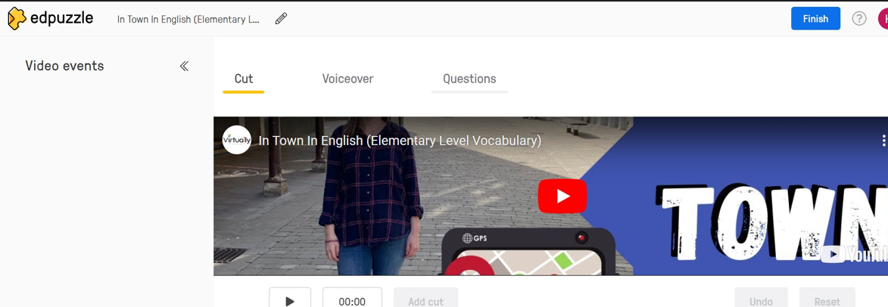
Task: Click the pencil icon to rename video
Action: click(281, 19)
